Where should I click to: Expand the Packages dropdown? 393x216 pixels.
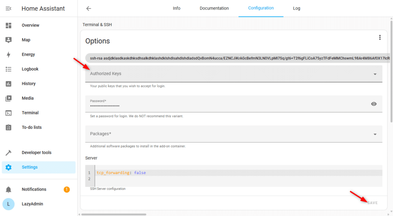[375, 134]
